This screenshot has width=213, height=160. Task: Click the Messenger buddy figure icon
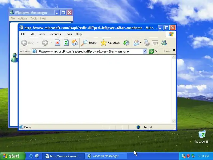pyautogui.click(x=14, y=58)
